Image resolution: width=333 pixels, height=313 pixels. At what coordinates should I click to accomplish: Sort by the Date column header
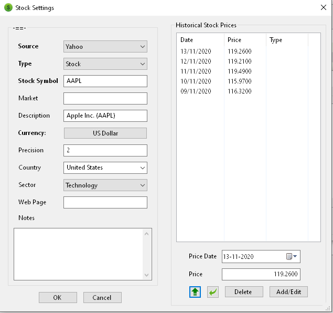pyautogui.click(x=200, y=40)
